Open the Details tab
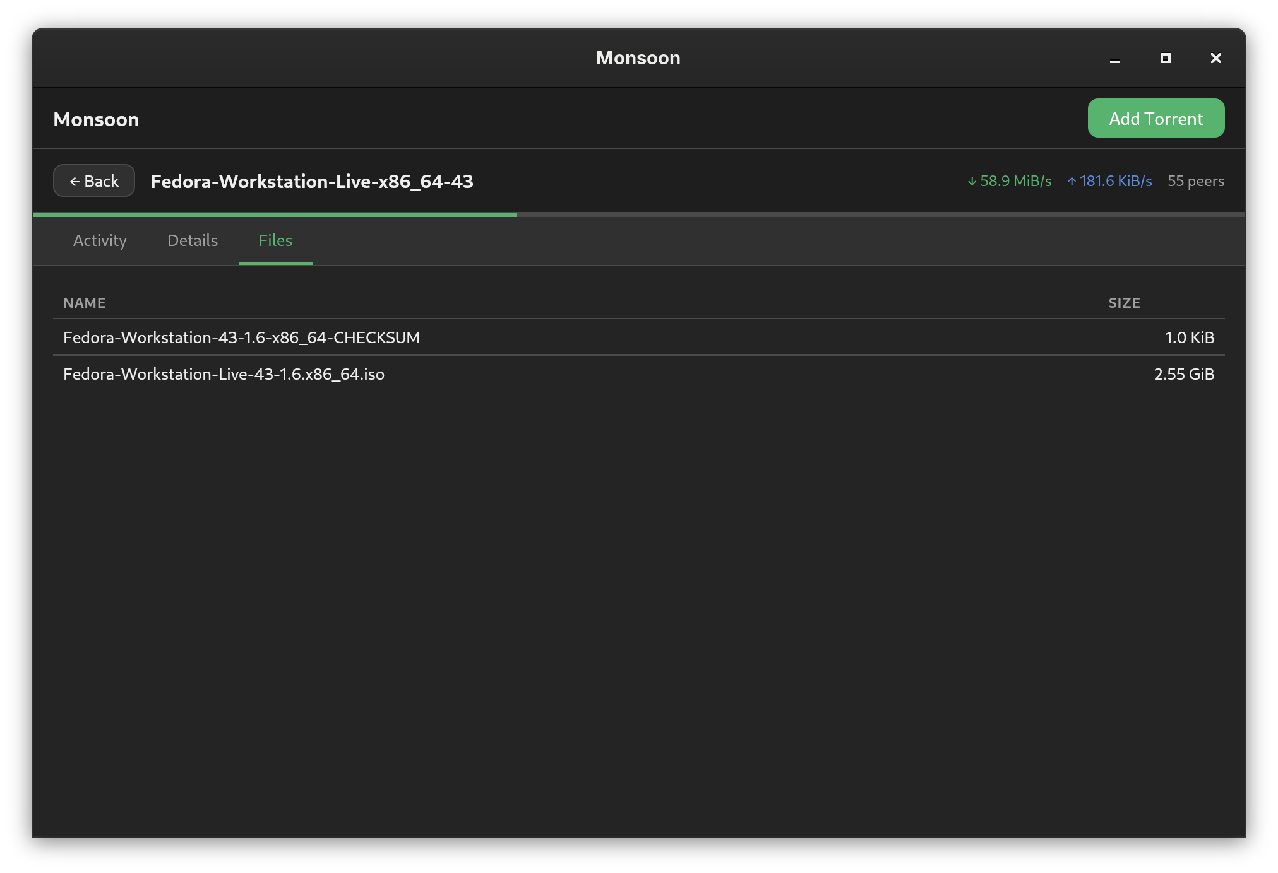Viewport: 1278px width, 873px height. point(193,240)
